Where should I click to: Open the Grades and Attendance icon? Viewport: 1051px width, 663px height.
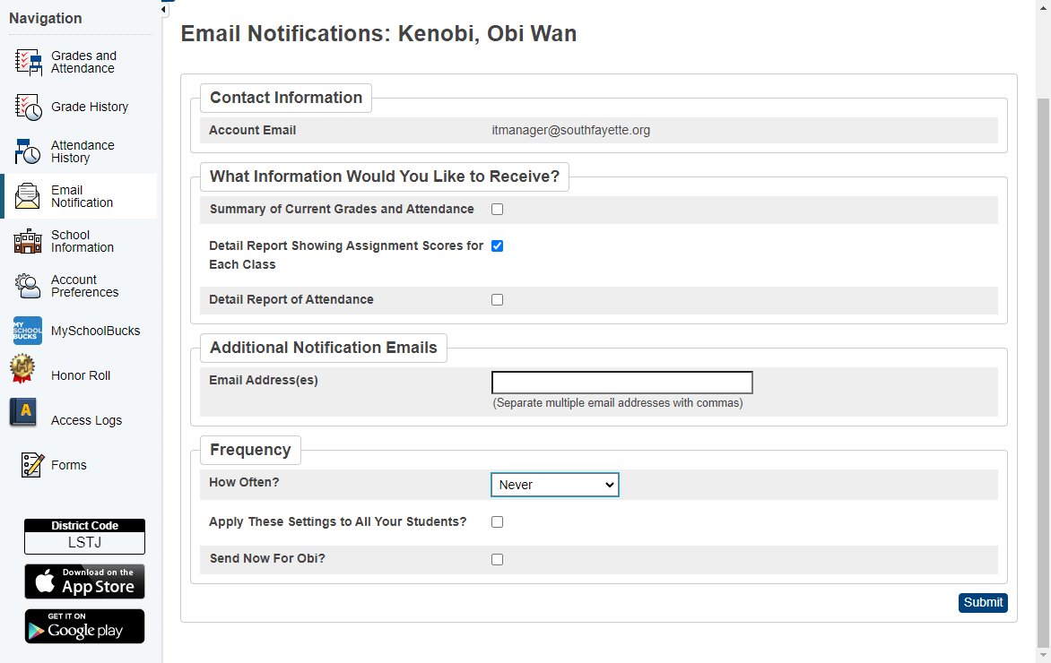[x=28, y=63]
